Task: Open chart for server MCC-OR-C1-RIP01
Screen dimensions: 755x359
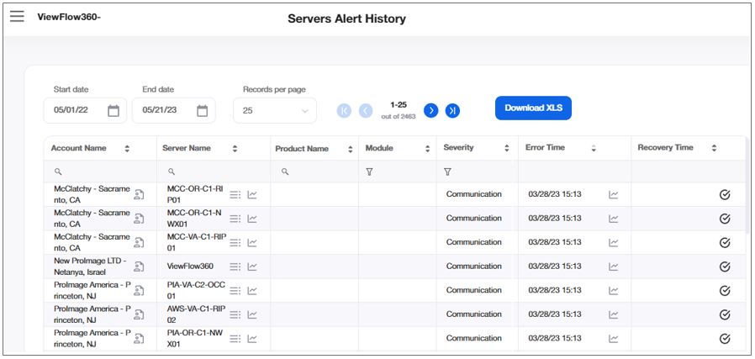Action: click(x=252, y=195)
